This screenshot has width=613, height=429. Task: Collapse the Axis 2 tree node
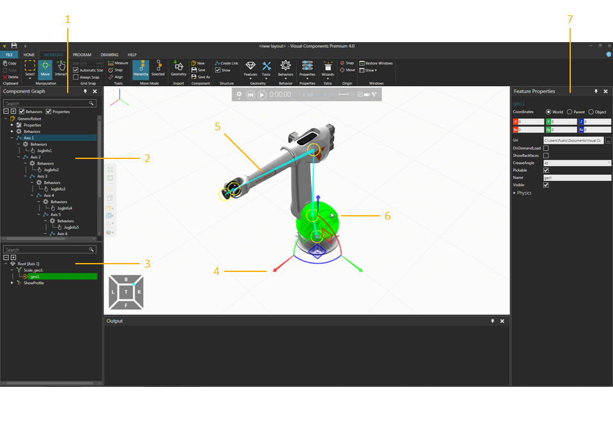19,157
